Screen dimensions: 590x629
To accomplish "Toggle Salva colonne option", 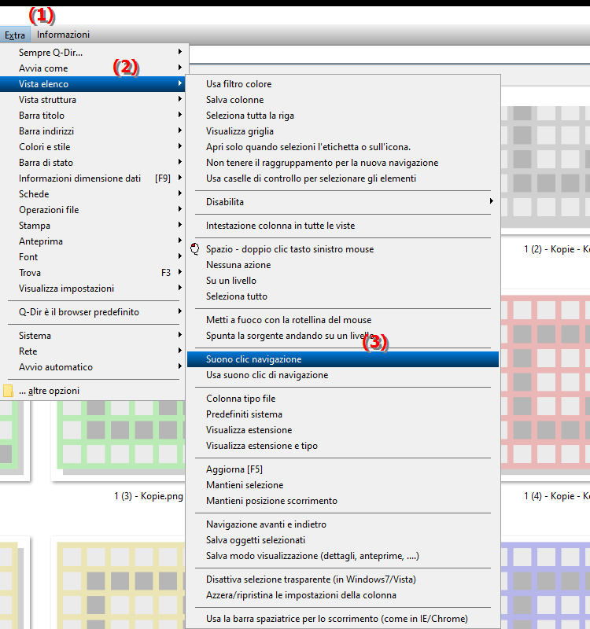I will 343,100.
